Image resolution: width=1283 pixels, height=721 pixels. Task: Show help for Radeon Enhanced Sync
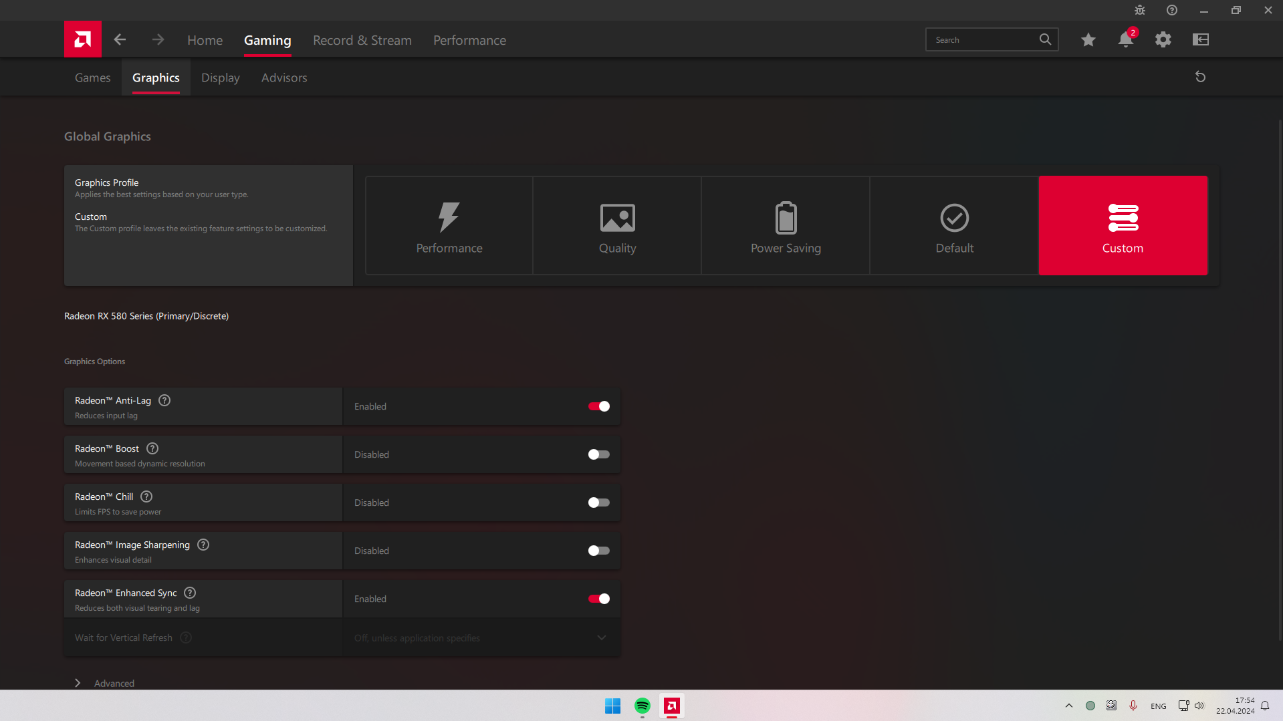190,593
